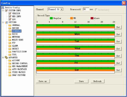The image size is (127, 97).
Task: Click the NETWORK folder icon
Action: [x=10, y=37]
